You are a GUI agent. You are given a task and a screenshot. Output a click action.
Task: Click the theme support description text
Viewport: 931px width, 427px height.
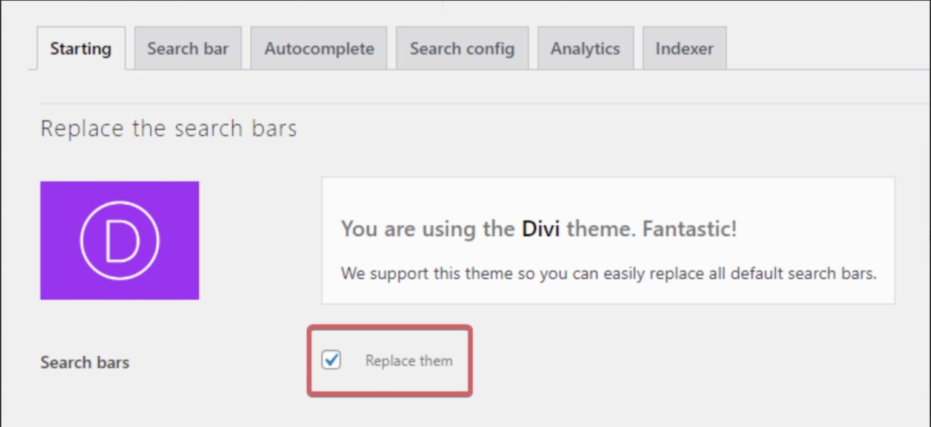(608, 273)
